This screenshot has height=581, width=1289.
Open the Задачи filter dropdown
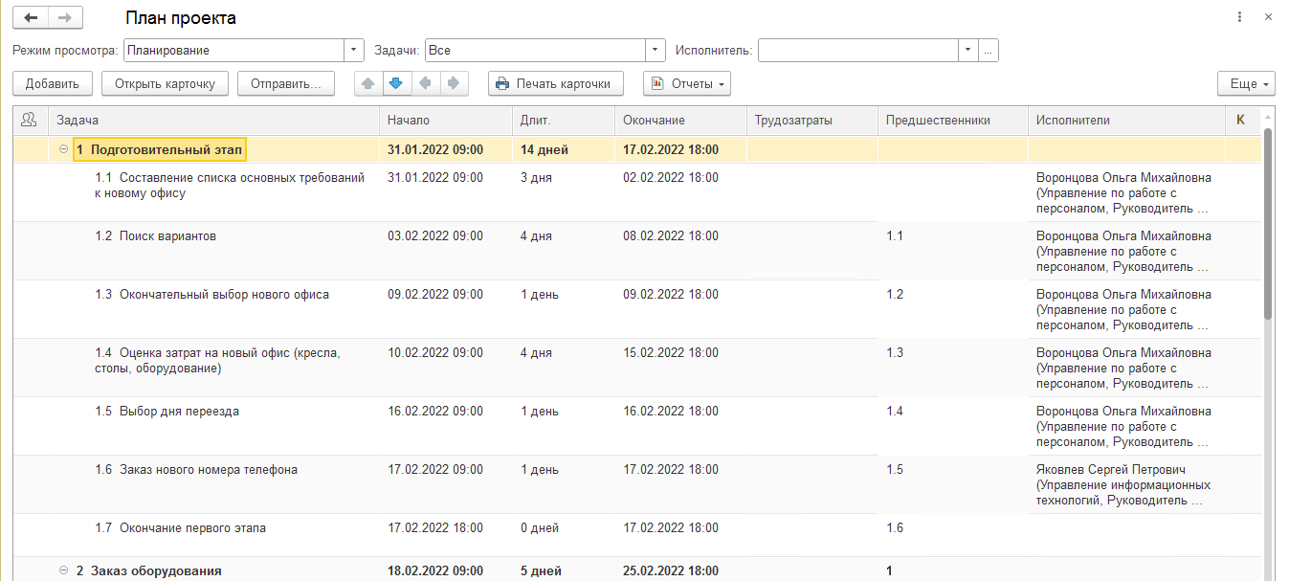(x=656, y=50)
